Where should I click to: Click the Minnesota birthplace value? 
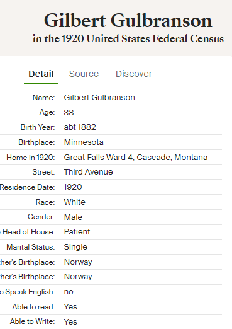pyautogui.click(x=84, y=142)
